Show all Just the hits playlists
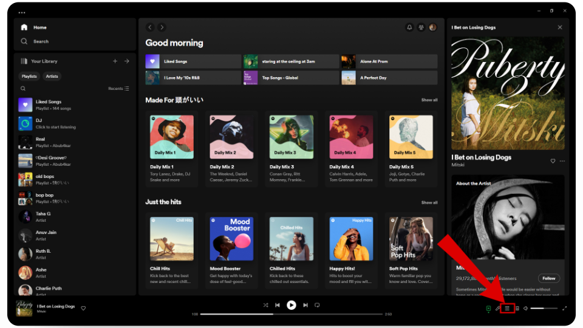This screenshot has height=328, width=583. (429, 203)
